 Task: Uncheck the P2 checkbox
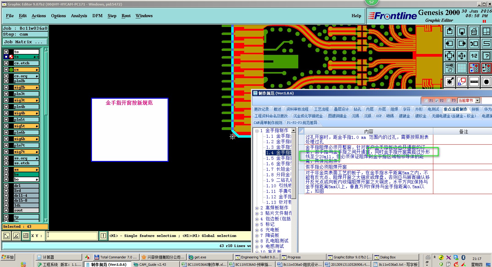pyautogui.click(x=437, y=101)
